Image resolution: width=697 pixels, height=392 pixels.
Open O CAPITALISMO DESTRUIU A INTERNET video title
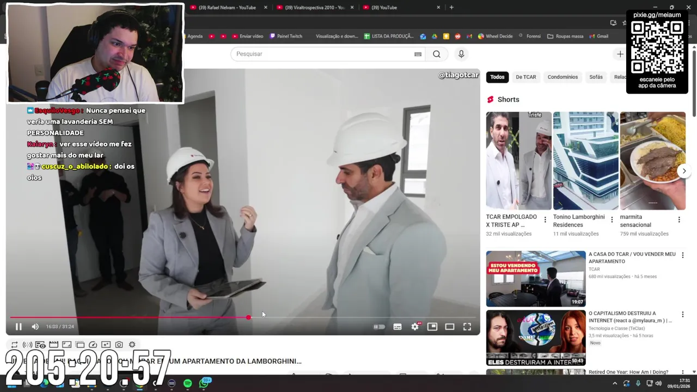click(631, 317)
